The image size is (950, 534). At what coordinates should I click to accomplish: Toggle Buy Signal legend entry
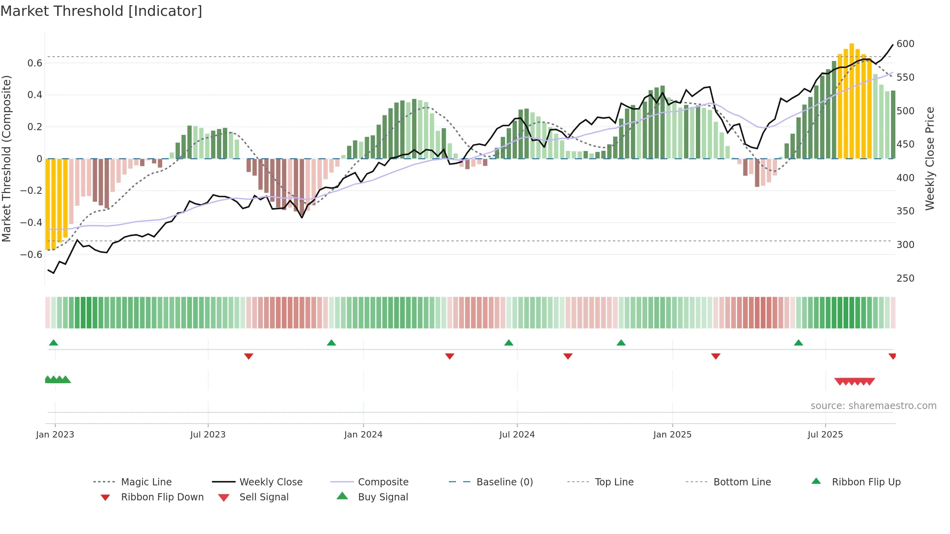(x=372, y=497)
